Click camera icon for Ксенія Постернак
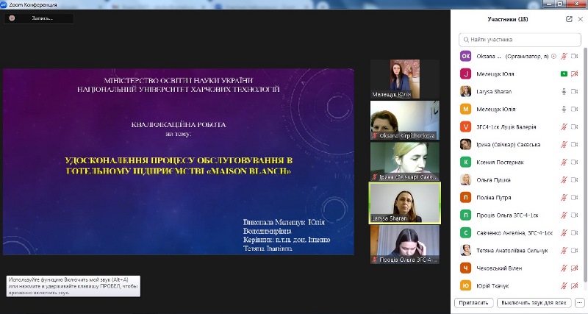Image resolution: width=588 pixels, height=314 pixels. [x=574, y=162]
